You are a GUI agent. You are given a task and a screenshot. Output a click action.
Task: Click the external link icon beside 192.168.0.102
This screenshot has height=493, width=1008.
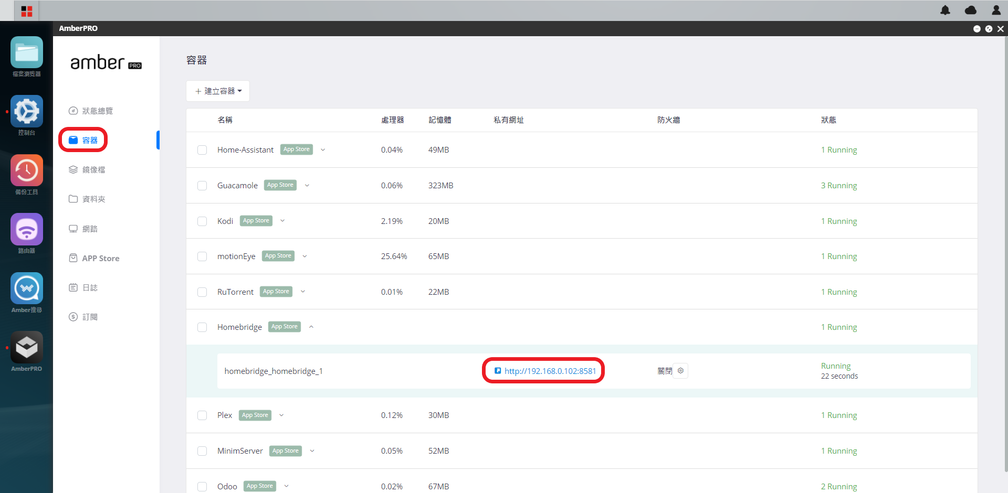pyautogui.click(x=498, y=371)
